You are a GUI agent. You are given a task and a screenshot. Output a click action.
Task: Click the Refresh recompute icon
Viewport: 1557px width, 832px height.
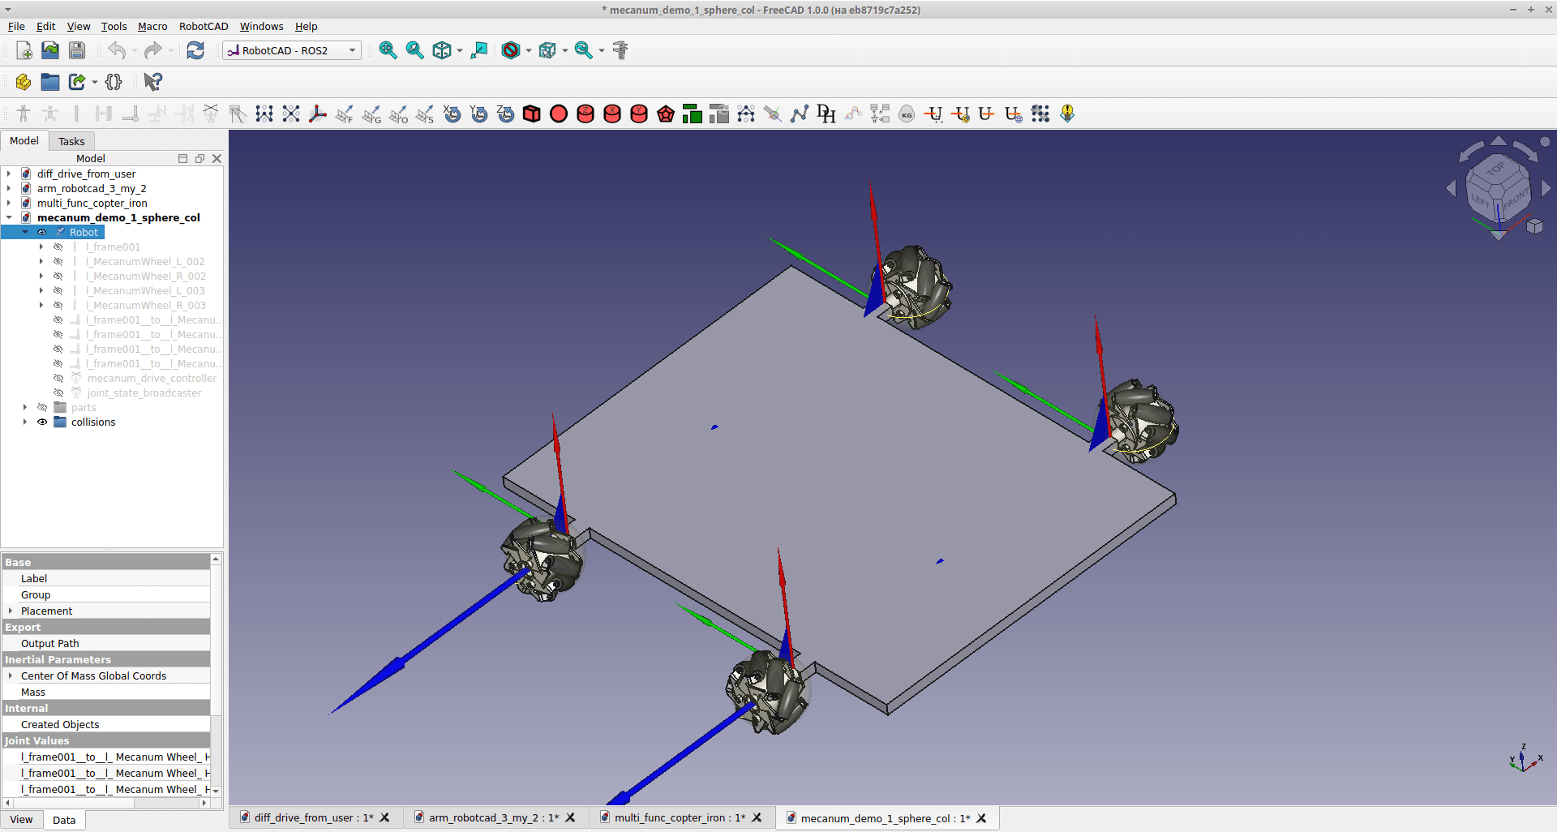[195, 50]
